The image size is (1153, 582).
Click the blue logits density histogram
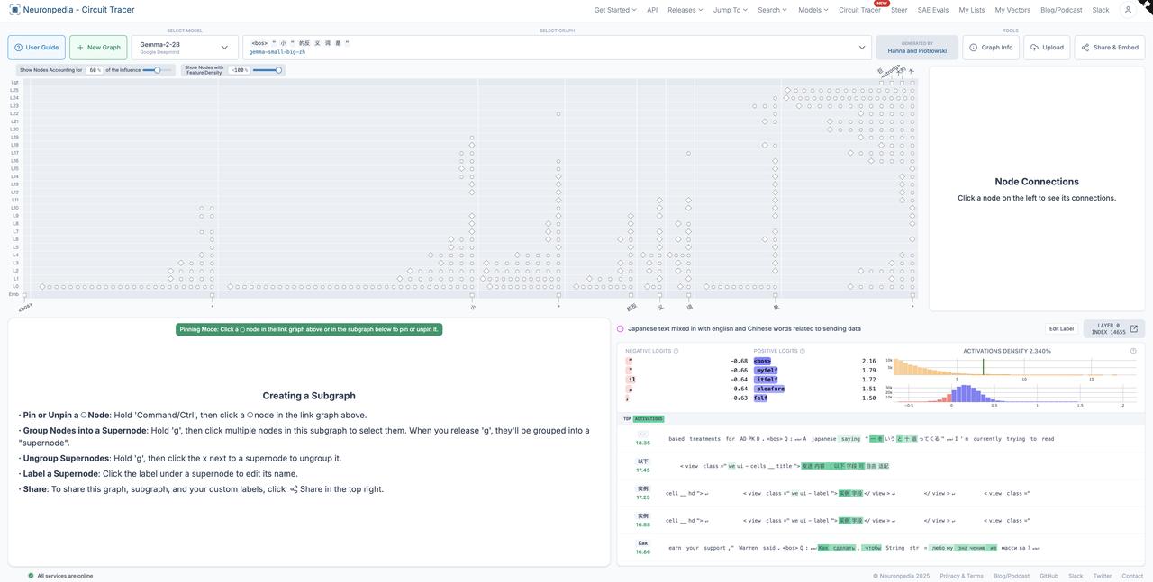click(1014, 392)
